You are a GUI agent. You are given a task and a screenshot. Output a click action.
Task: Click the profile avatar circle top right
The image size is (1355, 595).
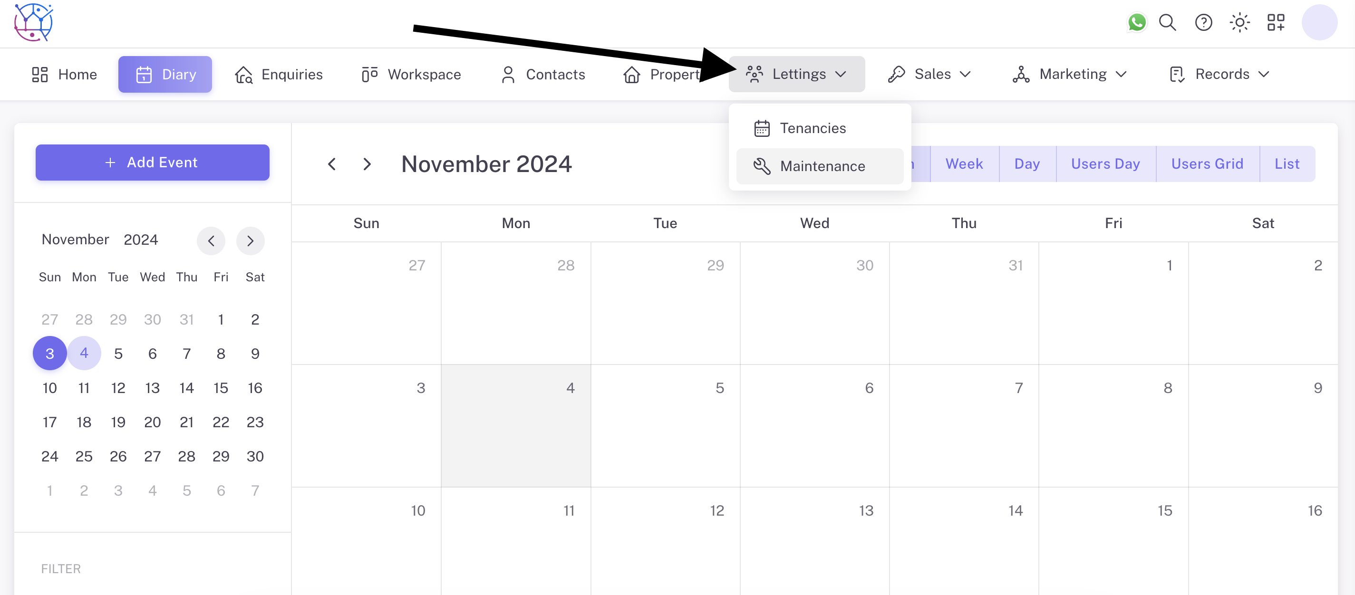[x=1319, y=23]
